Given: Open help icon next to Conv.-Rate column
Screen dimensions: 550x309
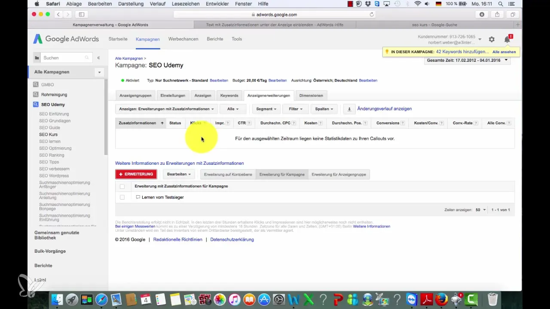Looking at the screenshot, I should (x=477, y=123).
